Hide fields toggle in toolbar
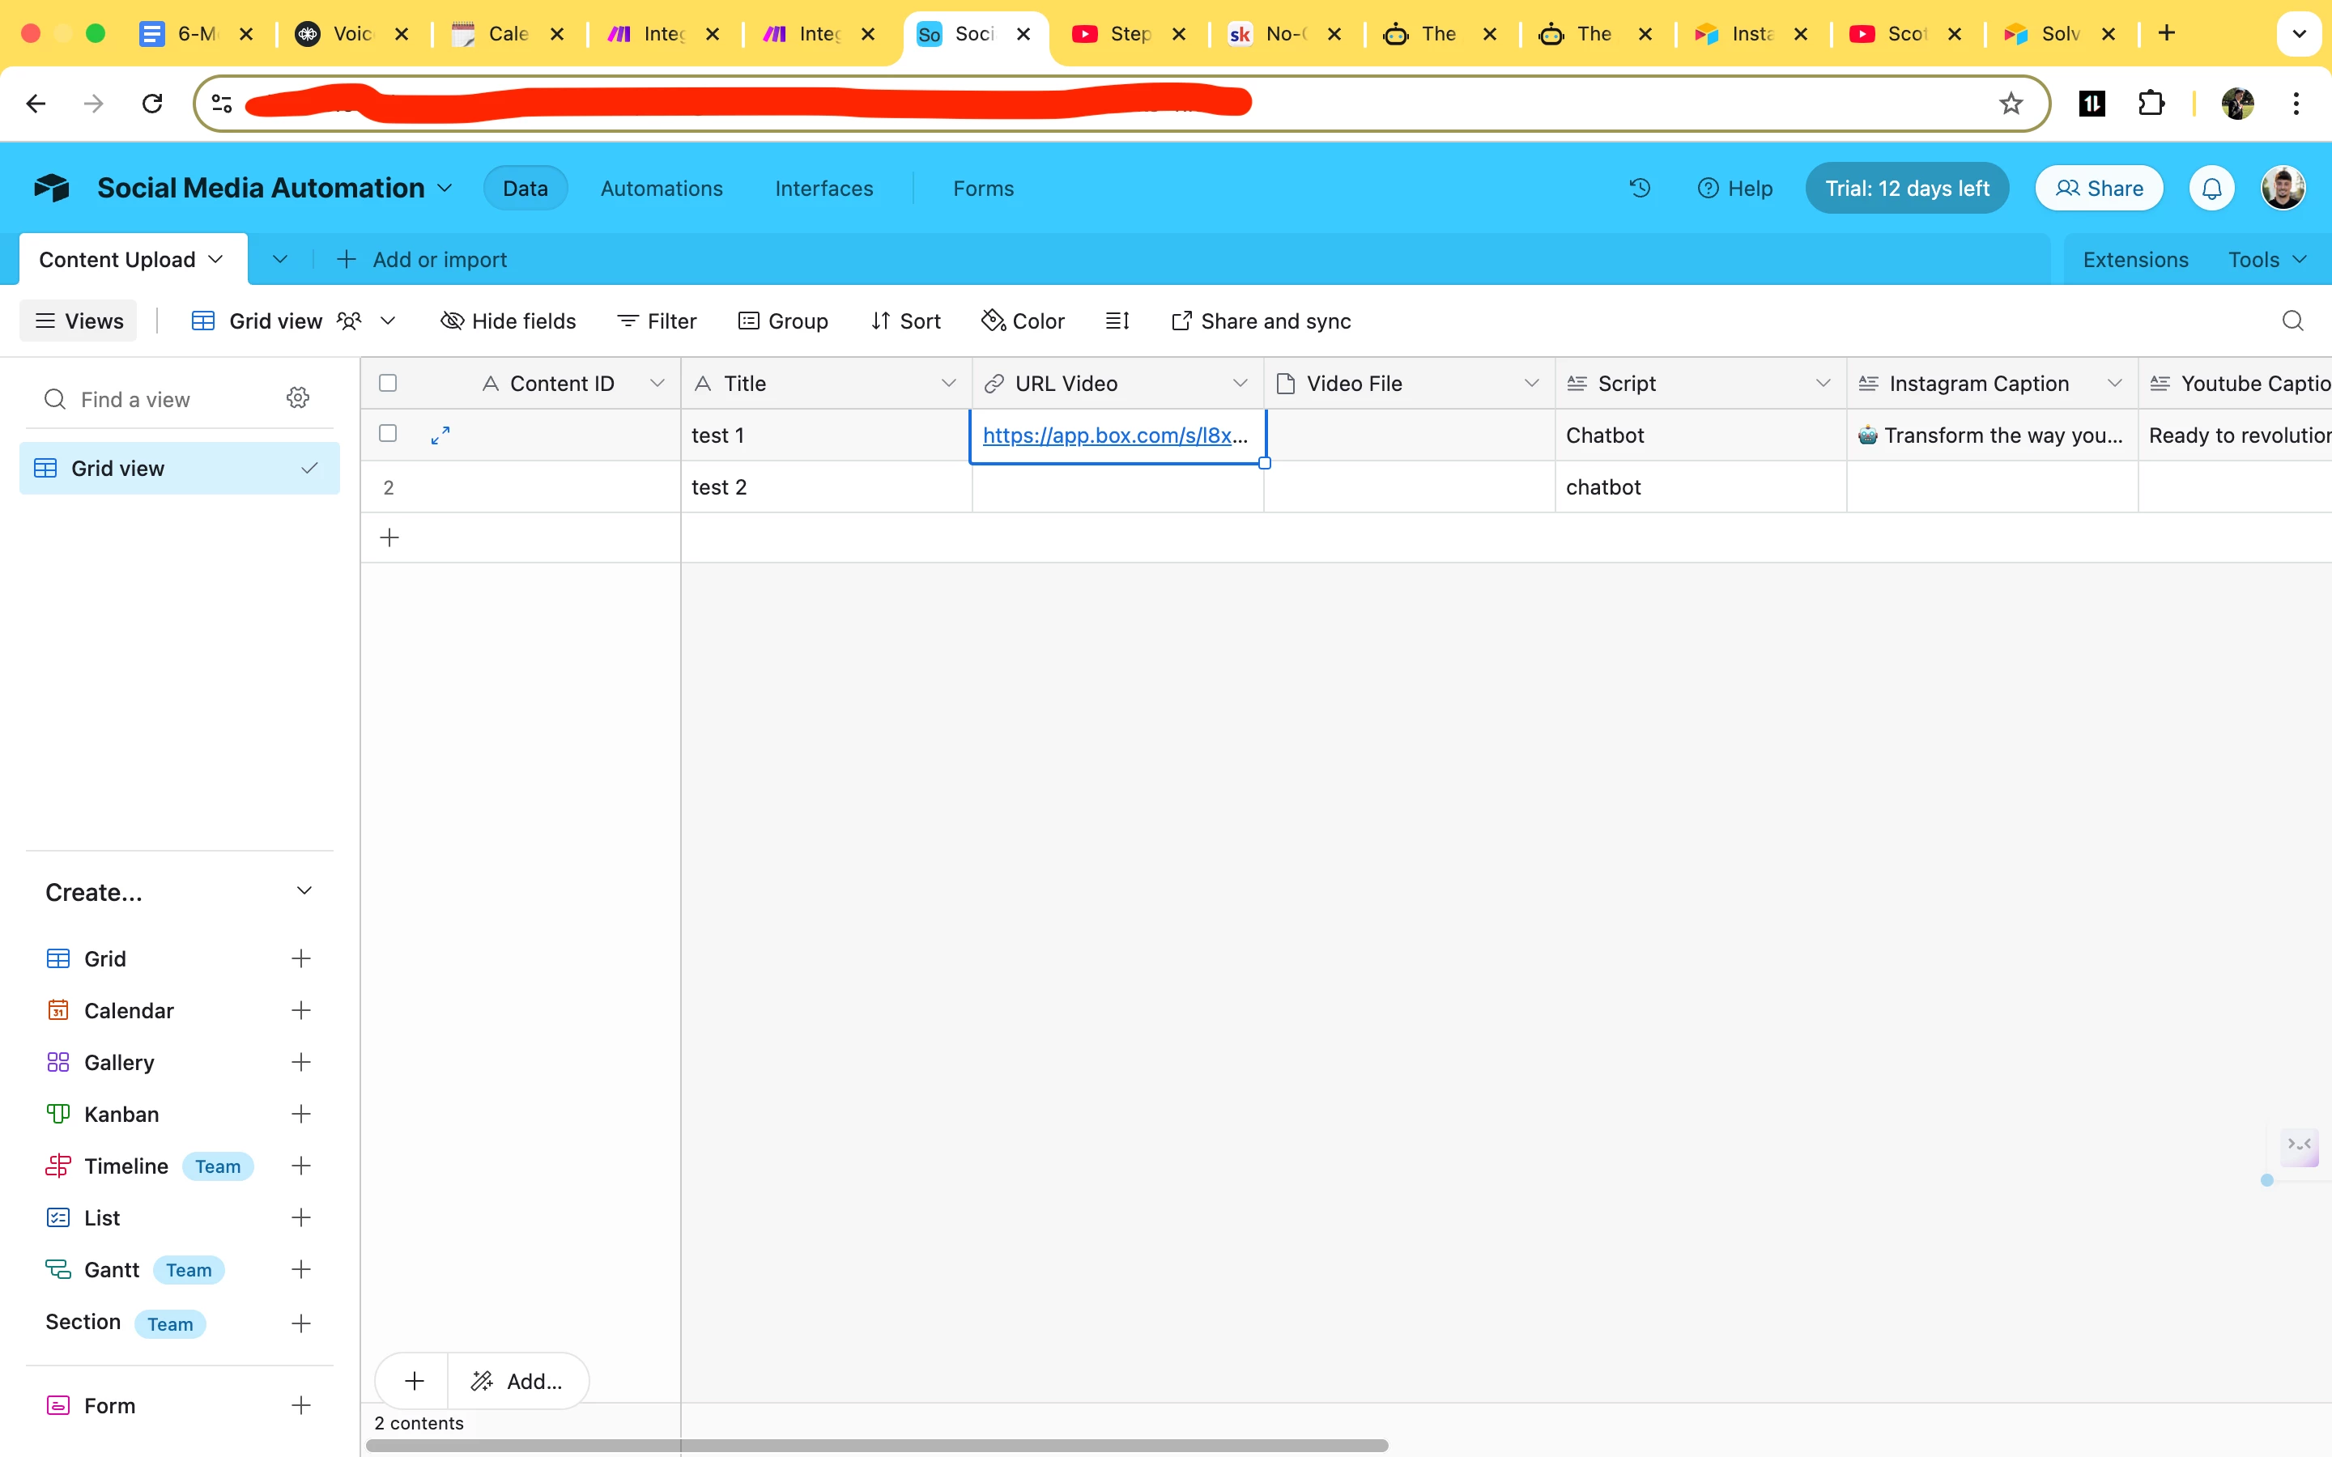Viewport: 2332px width, 1457px height. [508, 321]
